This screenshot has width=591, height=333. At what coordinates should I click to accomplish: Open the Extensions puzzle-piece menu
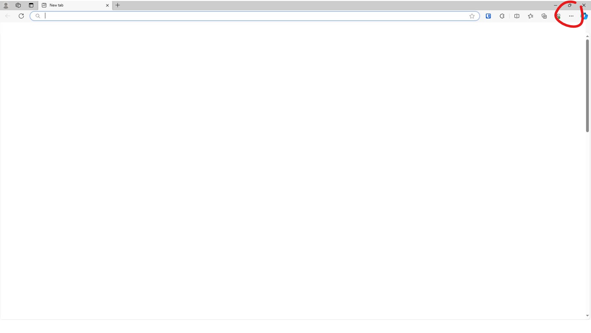[x=502, y=16]
